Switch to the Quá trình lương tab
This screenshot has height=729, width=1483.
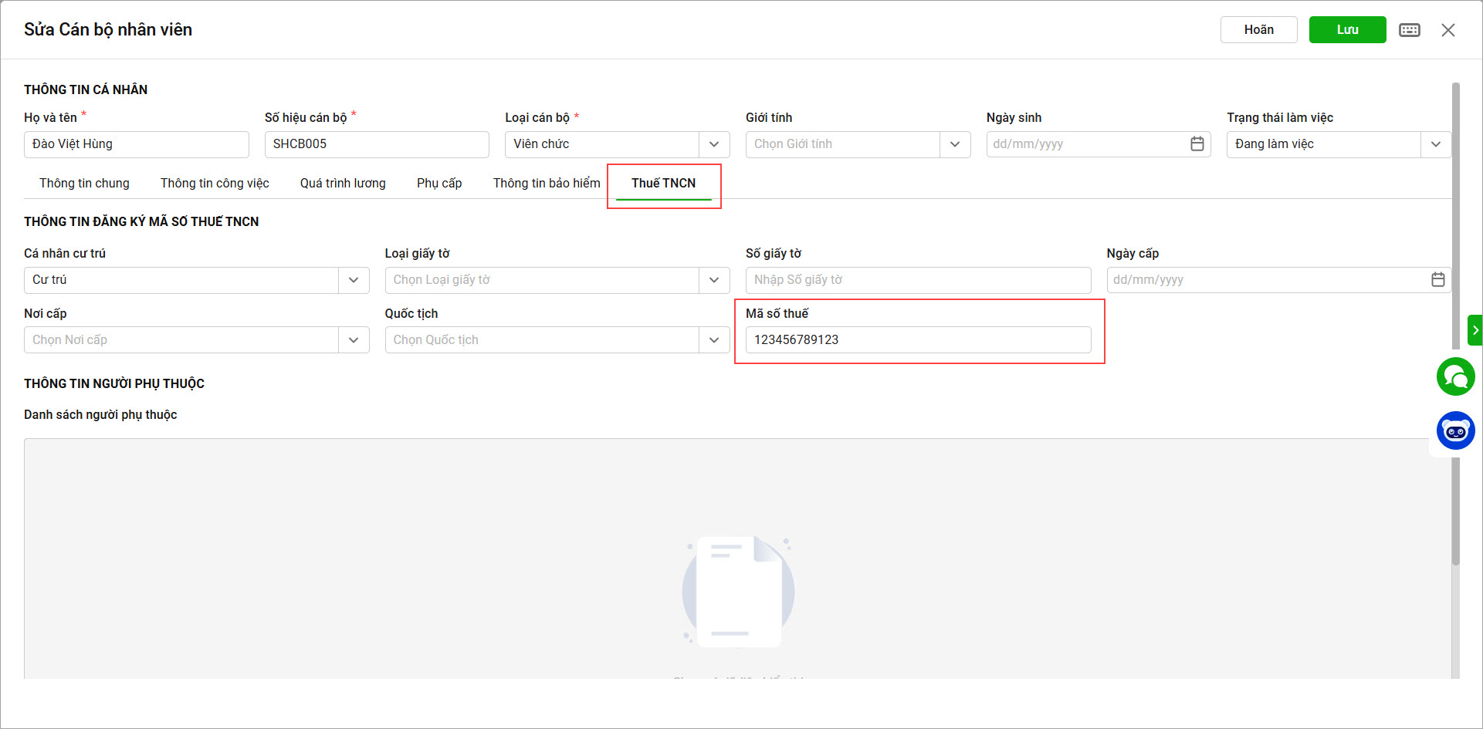[343, 184]
